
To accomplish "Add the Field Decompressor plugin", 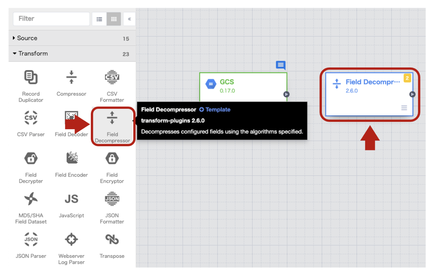I will click(112, 127).
